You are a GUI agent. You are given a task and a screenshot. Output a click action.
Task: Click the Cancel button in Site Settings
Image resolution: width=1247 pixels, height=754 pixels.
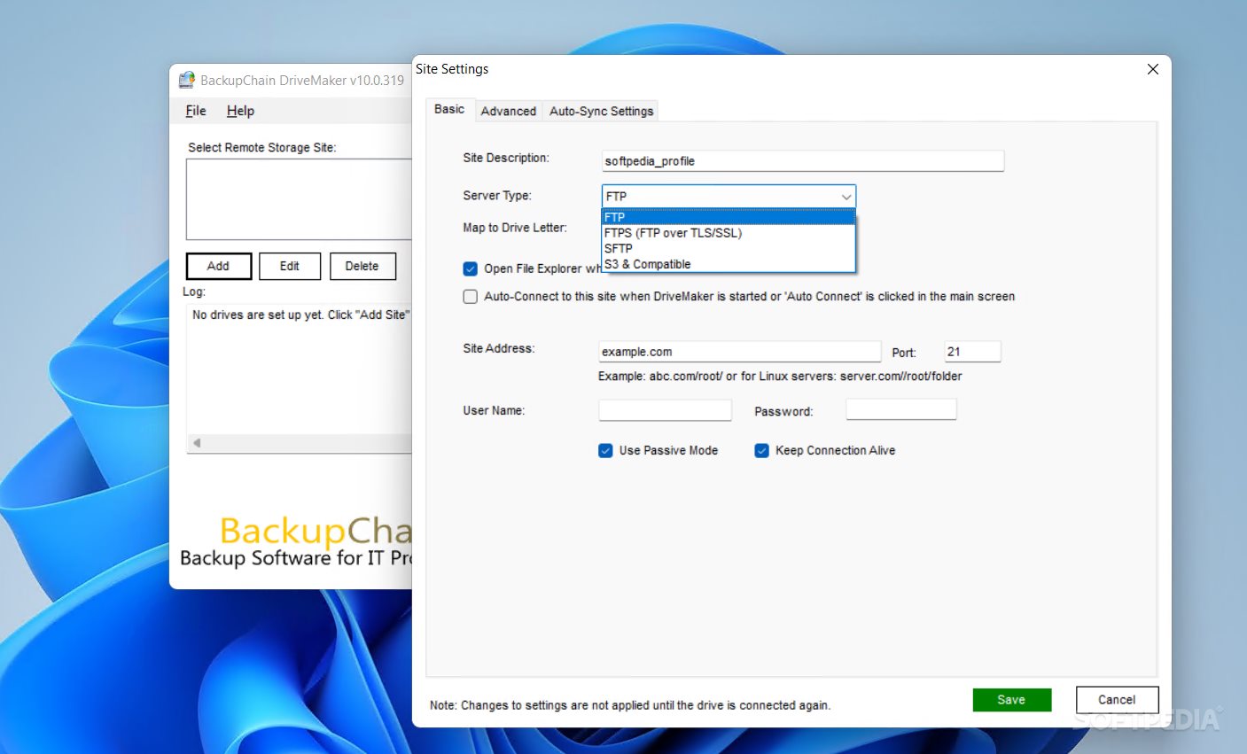[1118, 700]
